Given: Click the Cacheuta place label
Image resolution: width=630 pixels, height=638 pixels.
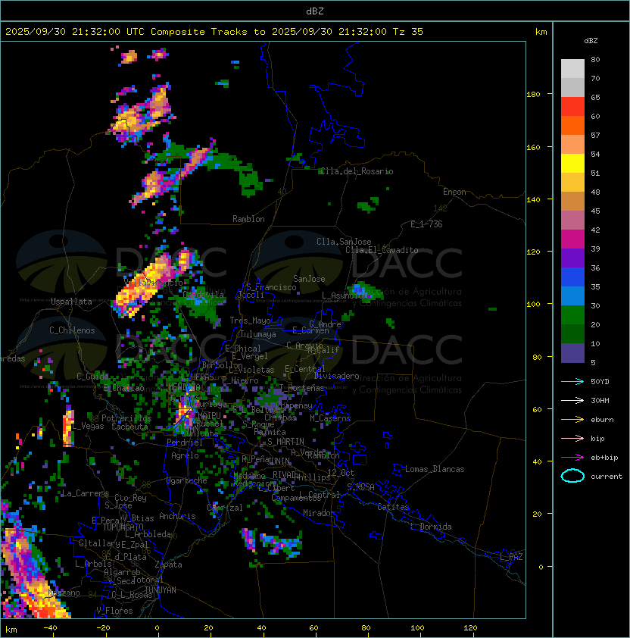Looking at the screenshot, I should tap(129, 427).
